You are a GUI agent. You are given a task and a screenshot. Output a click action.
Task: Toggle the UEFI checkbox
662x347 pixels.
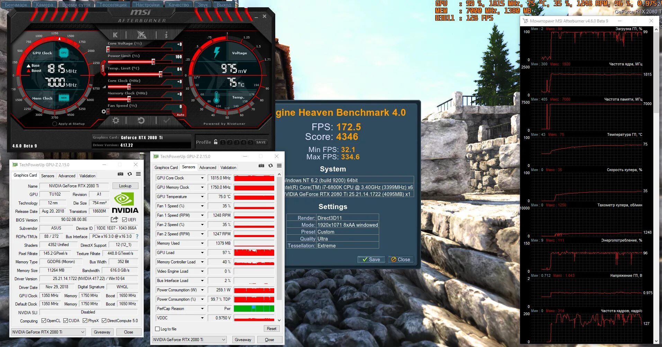pos(124,219)
